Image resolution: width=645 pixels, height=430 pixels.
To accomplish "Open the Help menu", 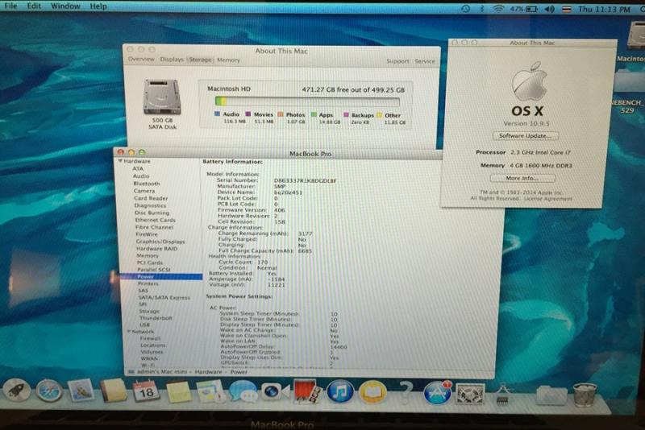I will (98, 6).
